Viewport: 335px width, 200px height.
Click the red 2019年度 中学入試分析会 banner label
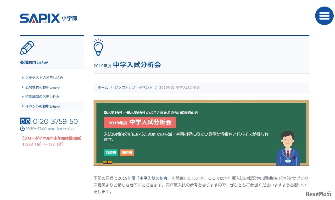coord(140,123)
